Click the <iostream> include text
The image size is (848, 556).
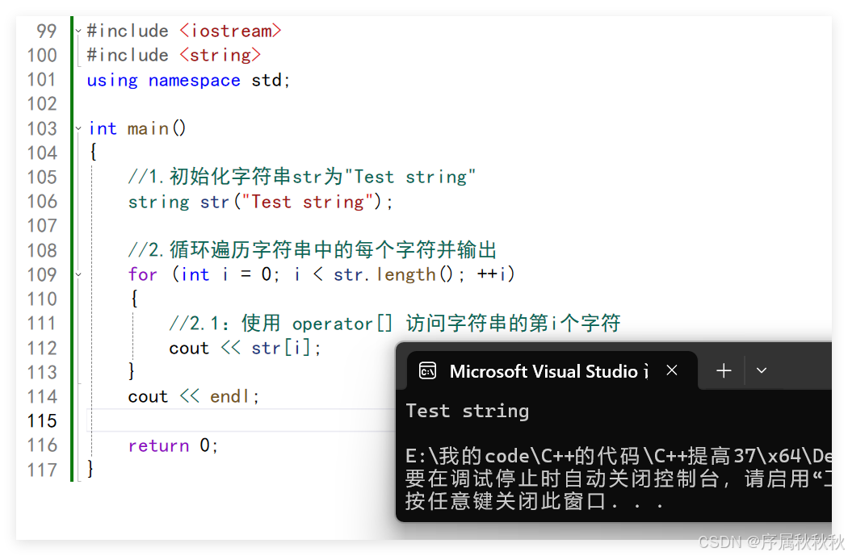(230, 31)
